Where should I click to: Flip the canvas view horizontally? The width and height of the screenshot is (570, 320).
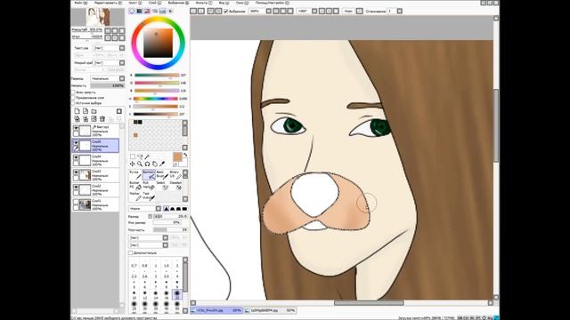coord(360,12)
